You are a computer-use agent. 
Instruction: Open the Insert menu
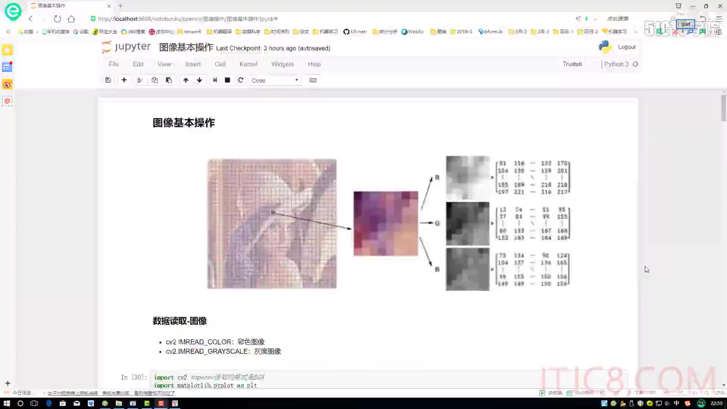(193, 64)
